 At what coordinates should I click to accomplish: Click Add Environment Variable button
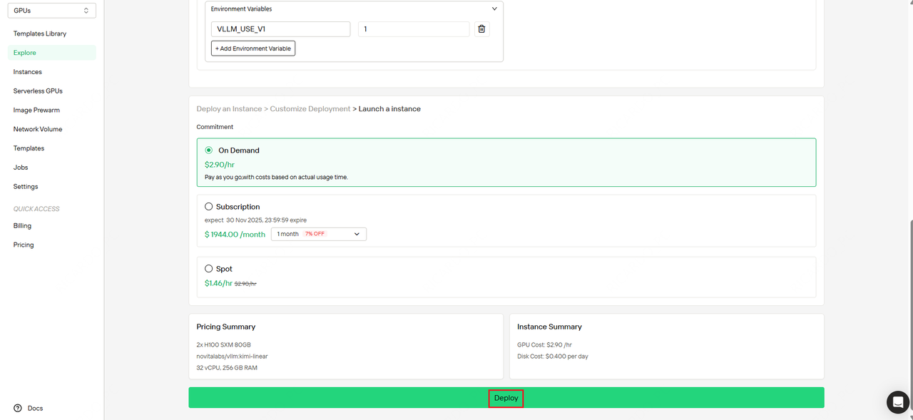click(253, 48)
